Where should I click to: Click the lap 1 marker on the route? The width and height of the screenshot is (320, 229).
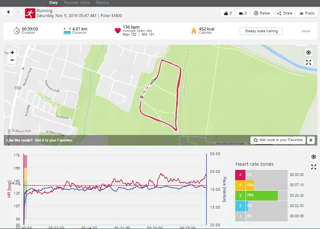point(149,86)
